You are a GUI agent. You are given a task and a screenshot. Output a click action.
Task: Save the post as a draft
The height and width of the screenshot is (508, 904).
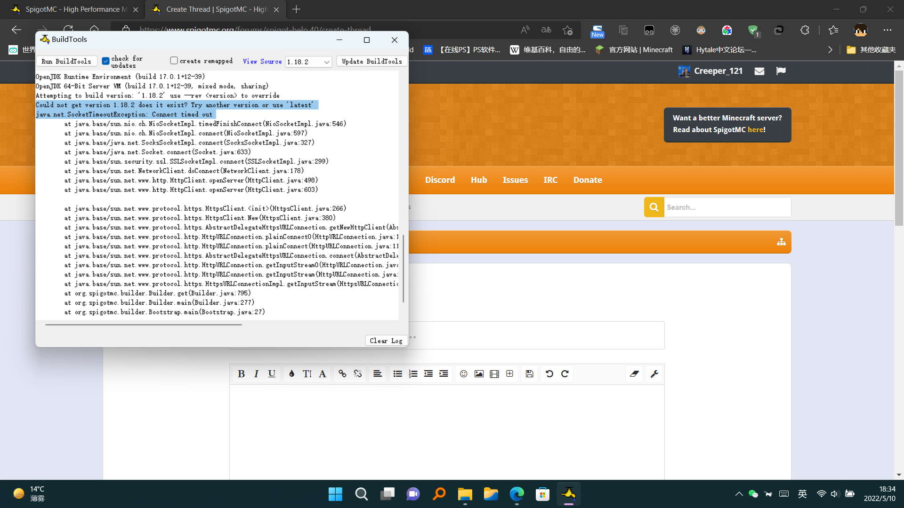pos(529,374)
